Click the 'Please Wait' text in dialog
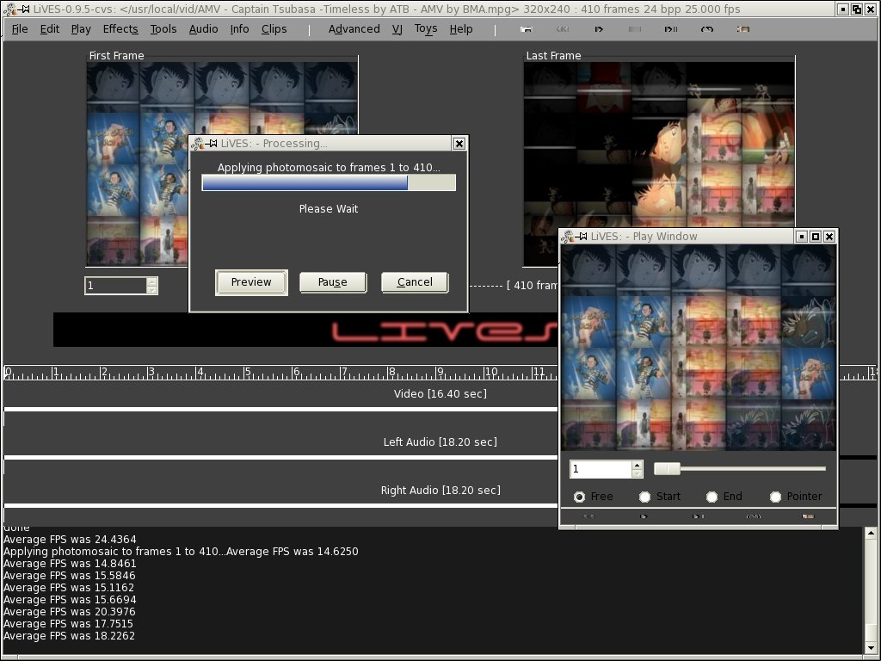 coord(328,209)
